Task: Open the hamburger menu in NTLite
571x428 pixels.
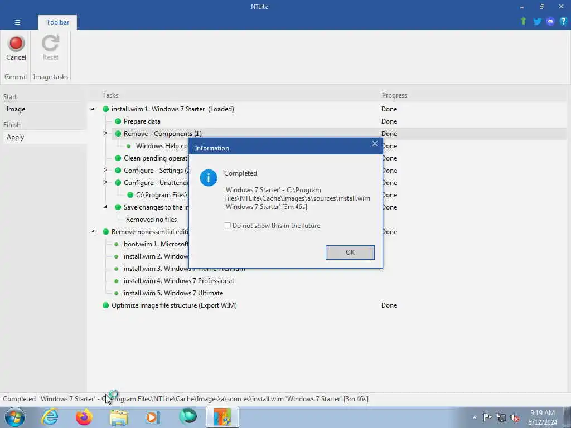Action: (x=17, y=22)
